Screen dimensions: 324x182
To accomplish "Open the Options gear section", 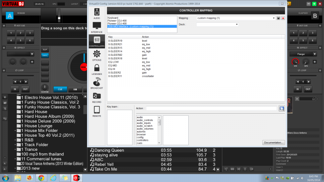I will pyautogui.click(x=97, y=55).
